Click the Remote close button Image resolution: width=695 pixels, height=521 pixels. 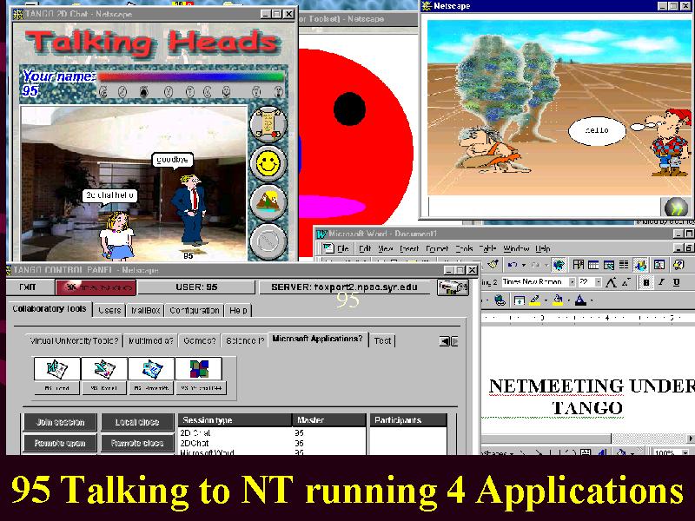(x=137, y=443)
